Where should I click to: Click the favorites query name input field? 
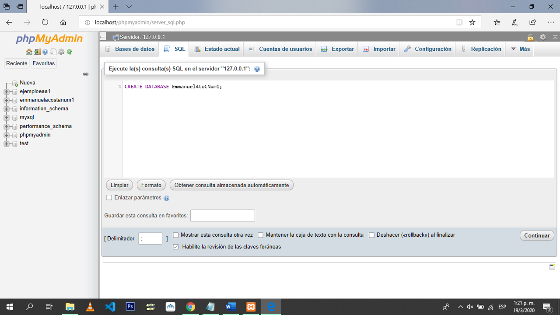pyautogui.click(x=222, y=215)
